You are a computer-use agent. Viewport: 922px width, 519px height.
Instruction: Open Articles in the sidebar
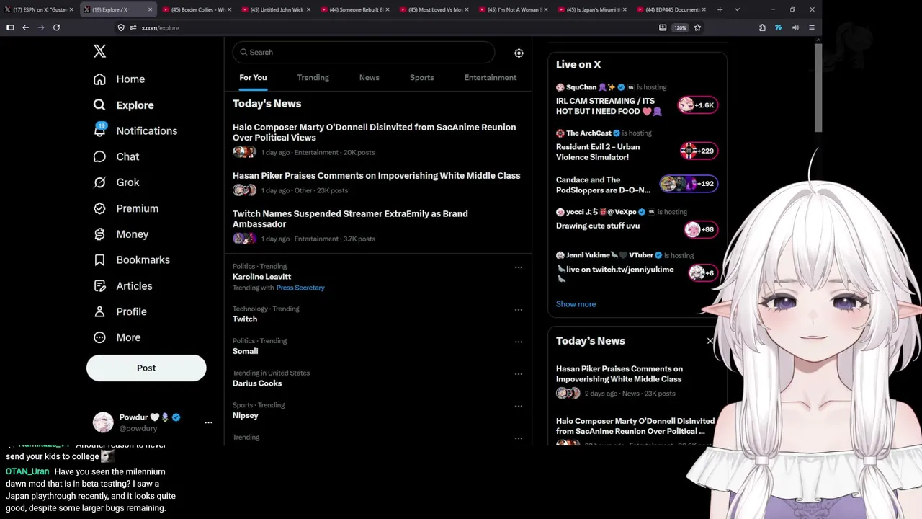123,286
